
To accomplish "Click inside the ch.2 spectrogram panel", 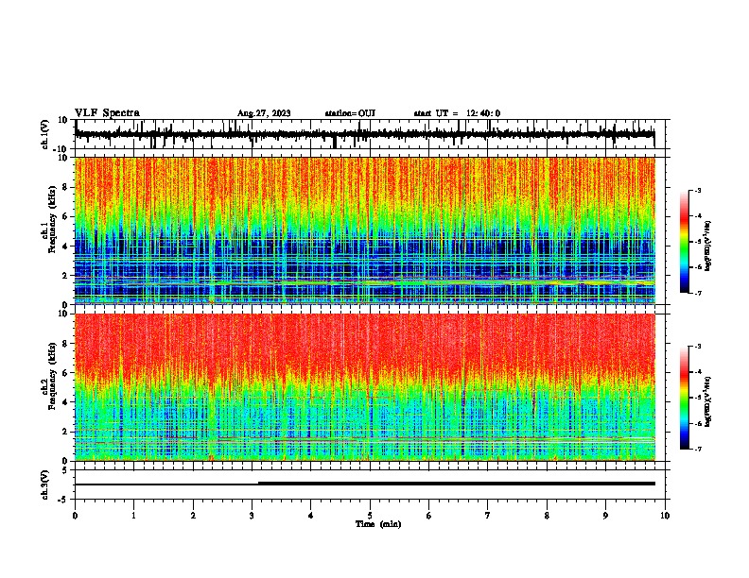I will tap(365, 387).
